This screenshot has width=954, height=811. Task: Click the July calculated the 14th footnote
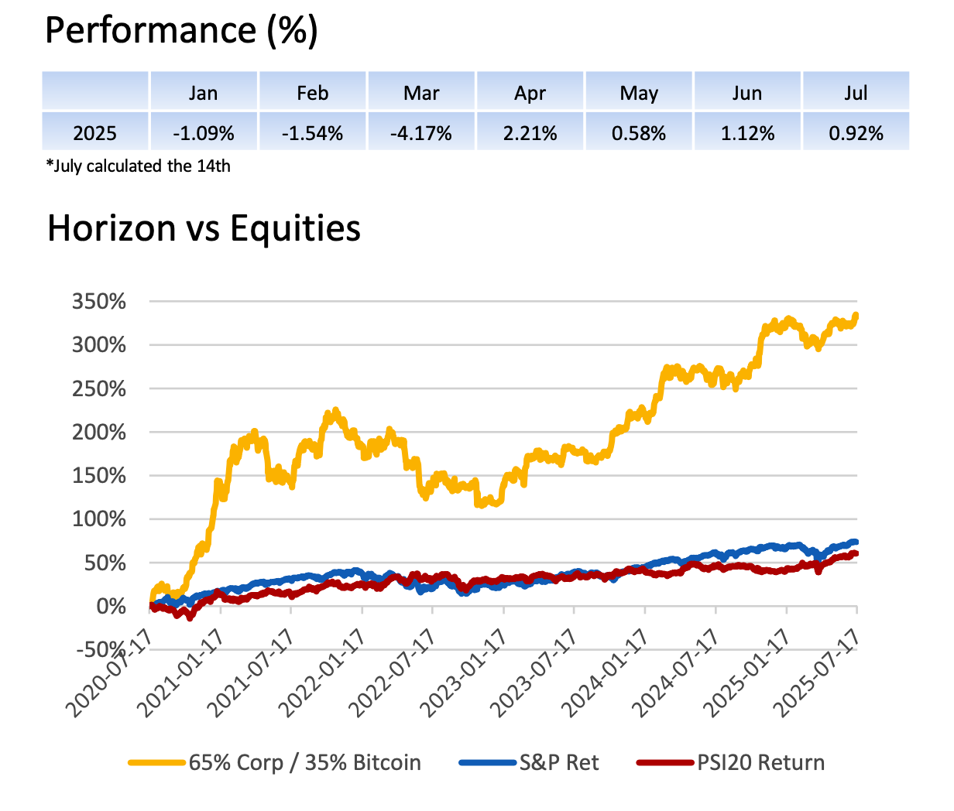(x=139, y=166)
